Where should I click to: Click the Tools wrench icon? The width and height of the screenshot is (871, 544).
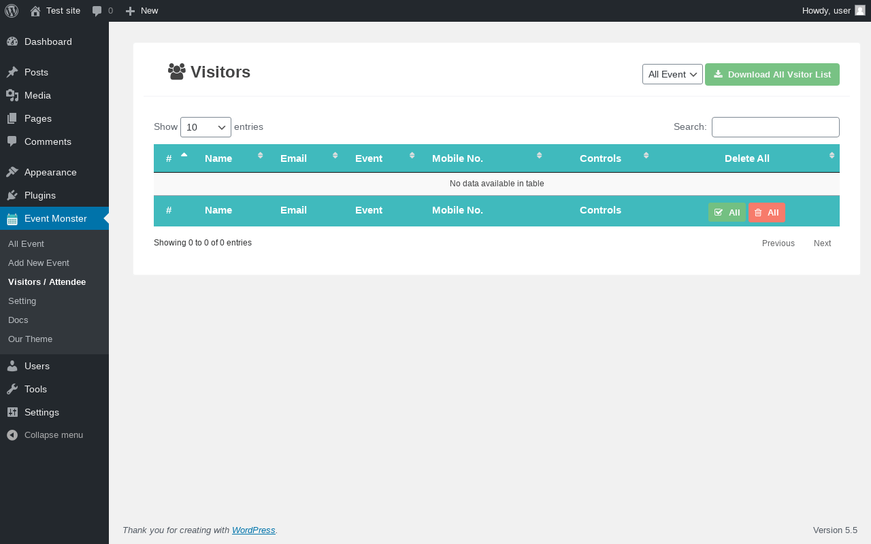click(x=12, y=389)
